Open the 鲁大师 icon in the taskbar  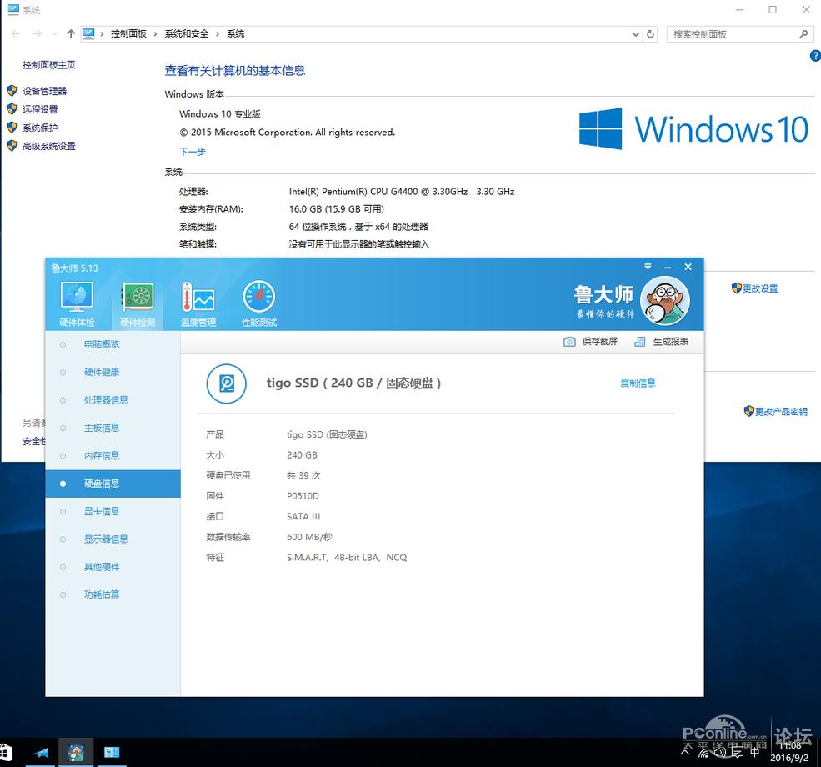[76, 753]
